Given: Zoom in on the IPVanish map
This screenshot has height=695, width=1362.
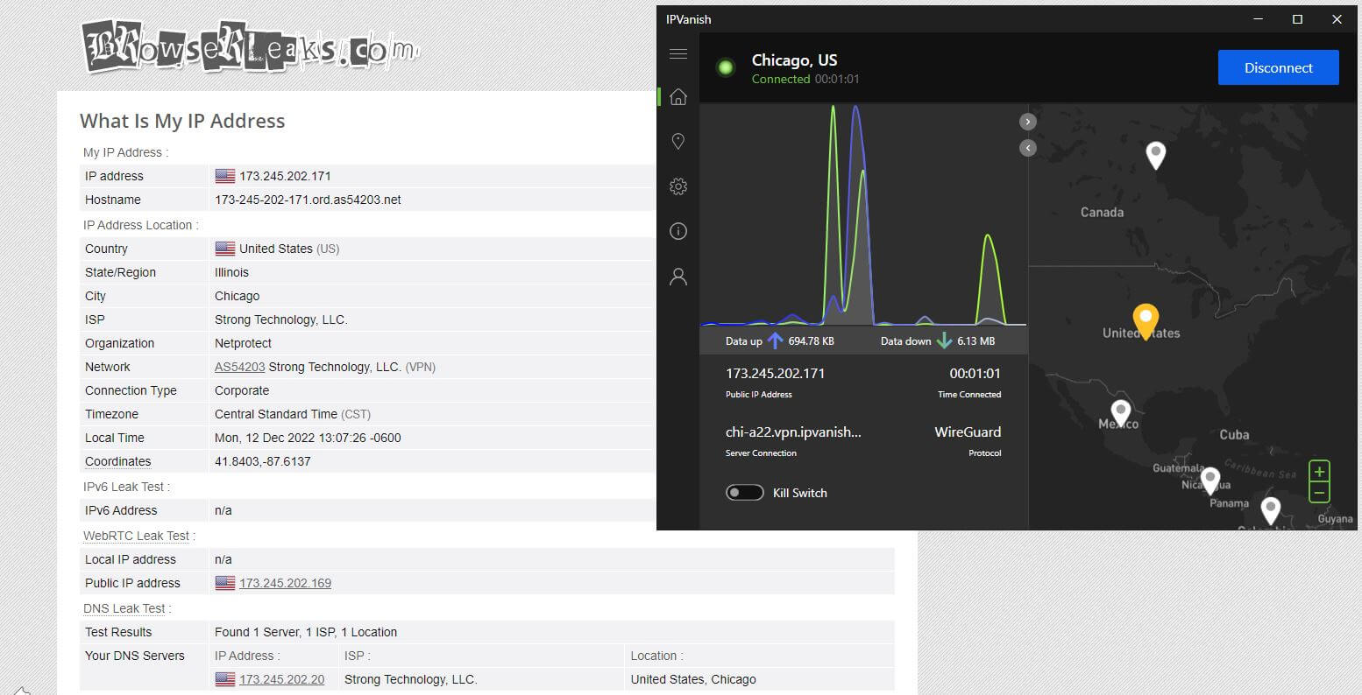Looking at the screenshot, I should (1319, 472).
